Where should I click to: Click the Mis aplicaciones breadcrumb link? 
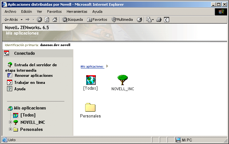point(92,67)
